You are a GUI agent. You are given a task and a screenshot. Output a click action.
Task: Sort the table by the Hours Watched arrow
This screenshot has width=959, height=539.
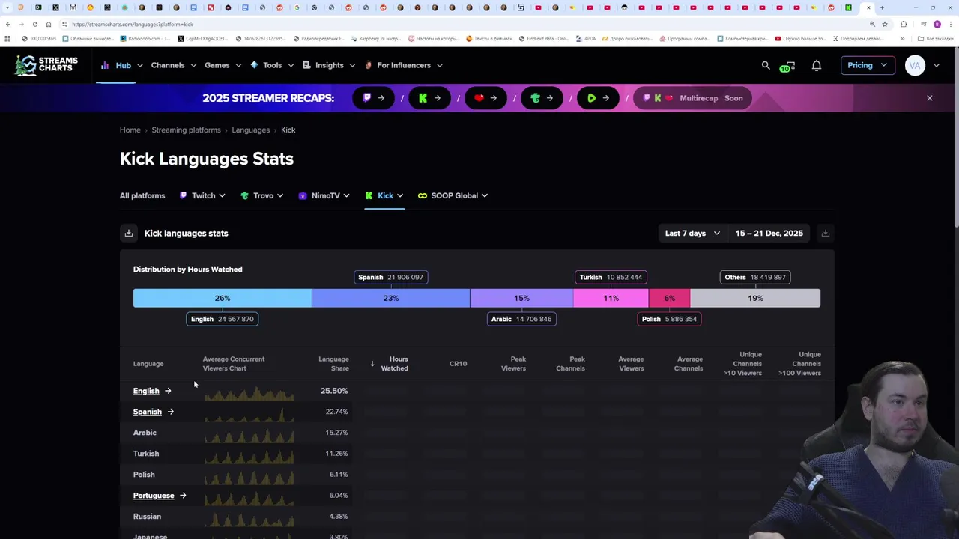(372, 364)
